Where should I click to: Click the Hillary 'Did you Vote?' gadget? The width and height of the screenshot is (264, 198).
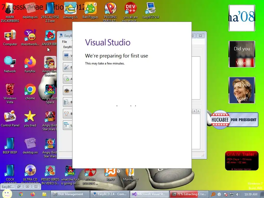(242, 90)
